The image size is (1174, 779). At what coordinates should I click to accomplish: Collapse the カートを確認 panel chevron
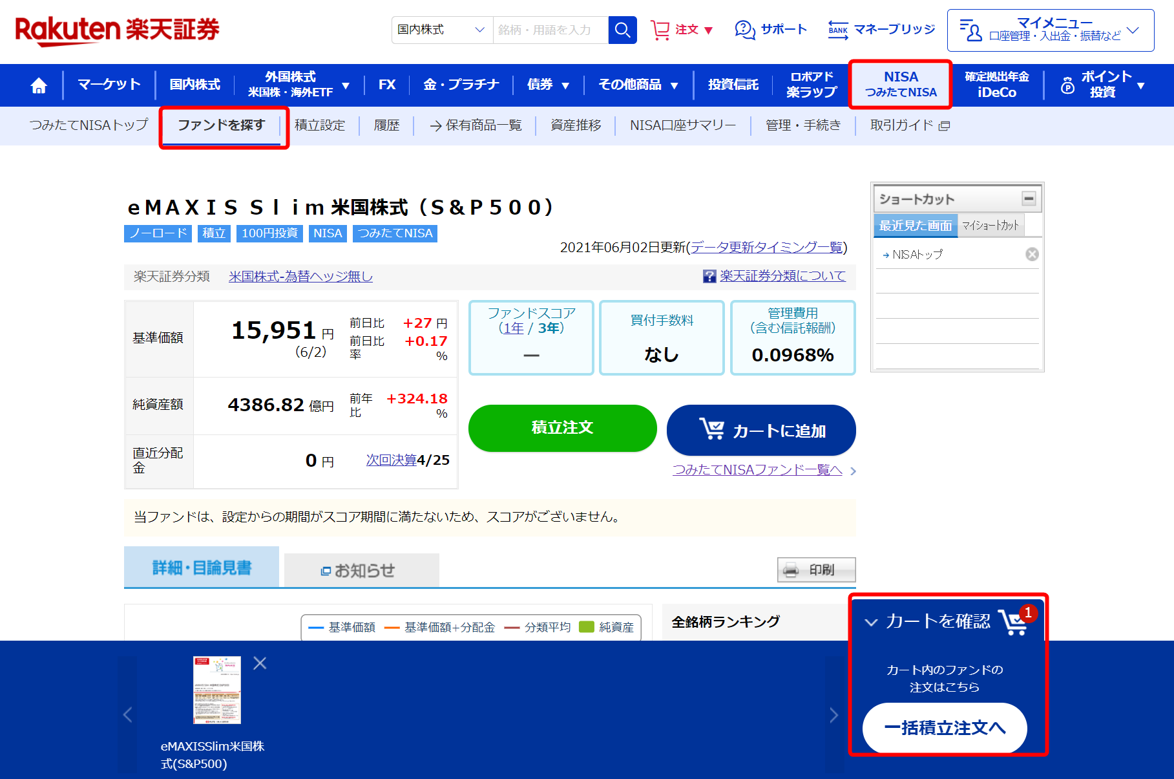point(871,622)
